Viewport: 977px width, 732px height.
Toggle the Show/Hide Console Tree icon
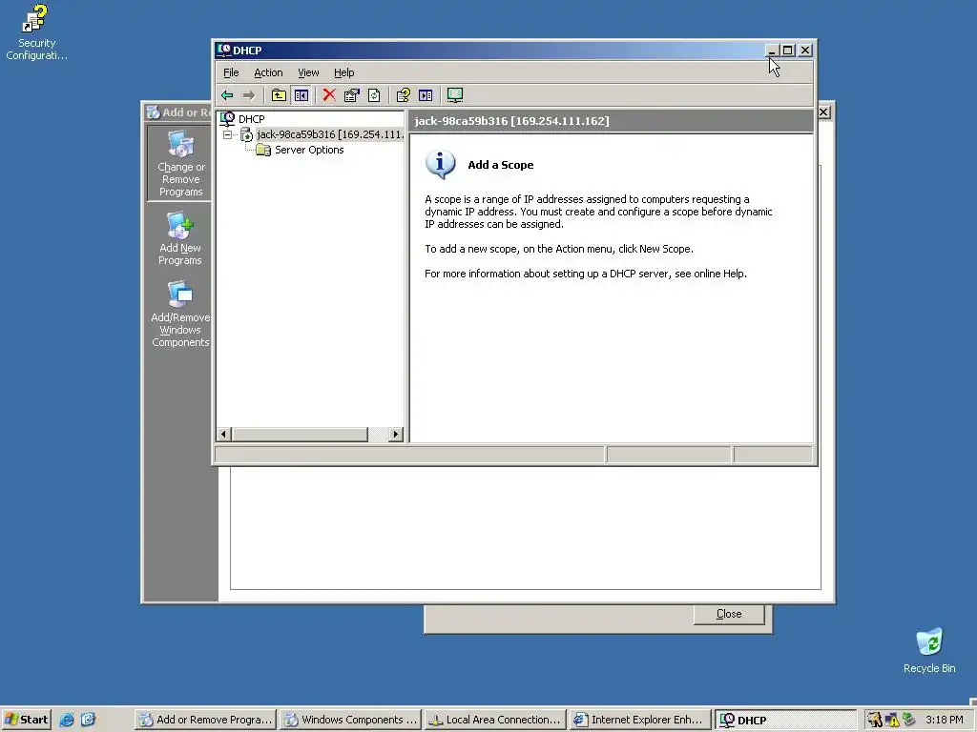click(x=301, y=95)
